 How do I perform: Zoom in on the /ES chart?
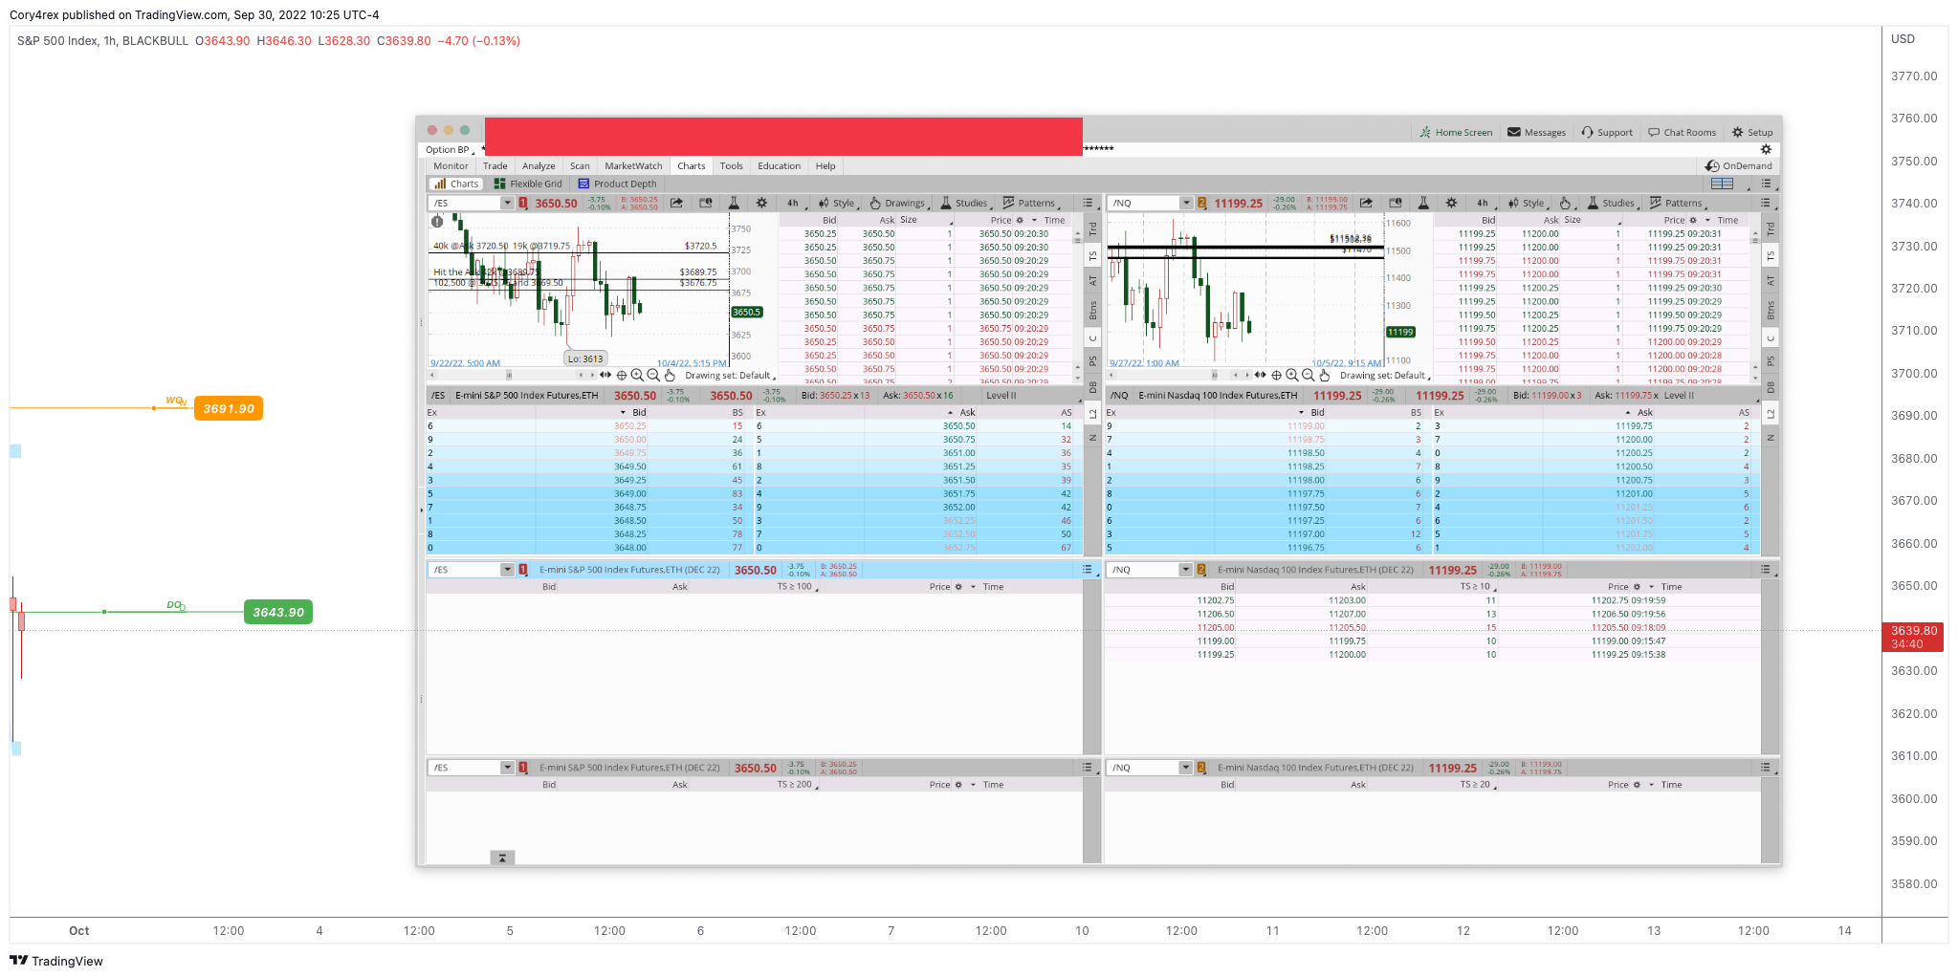637,375
